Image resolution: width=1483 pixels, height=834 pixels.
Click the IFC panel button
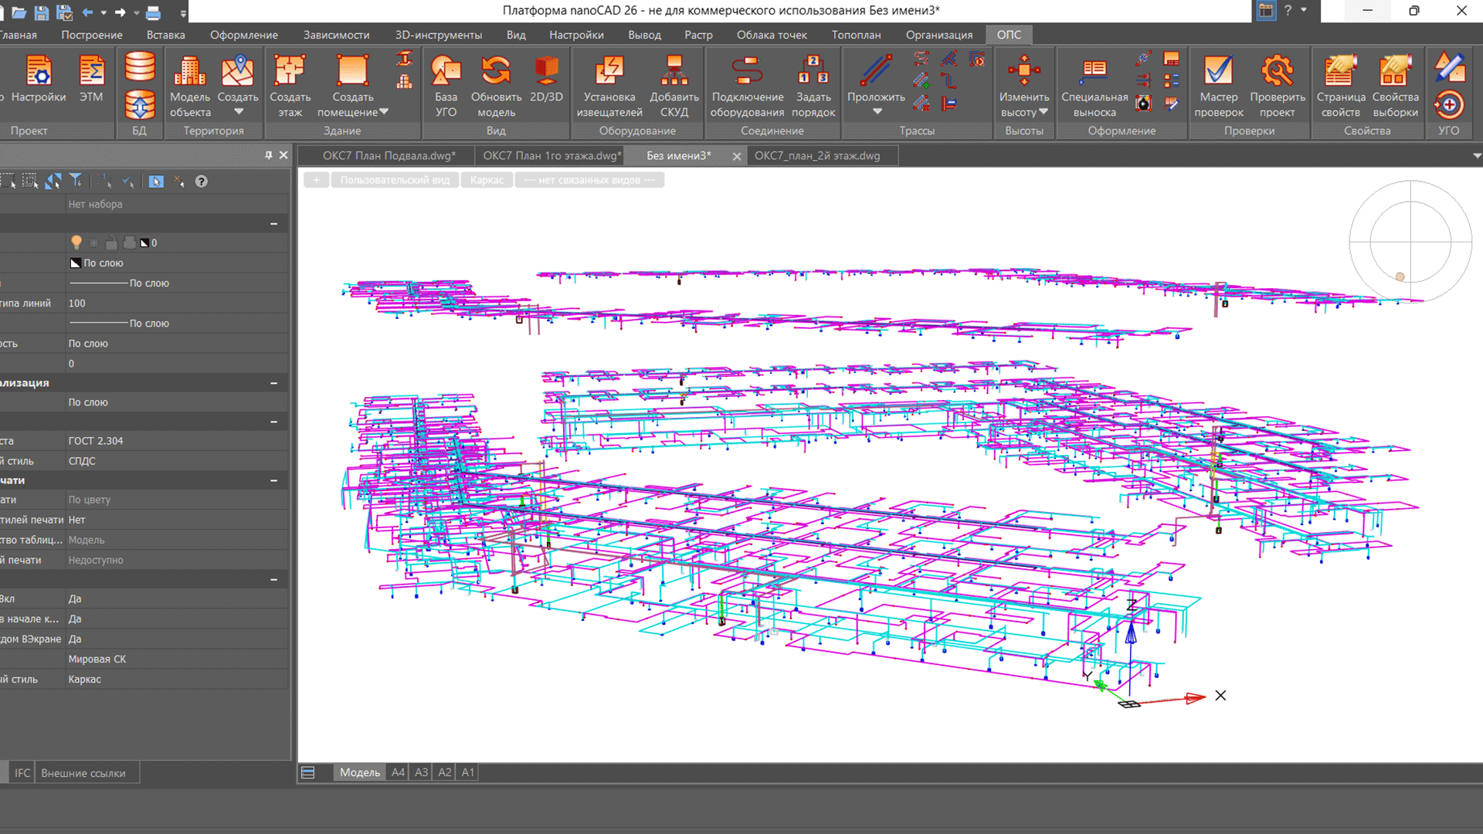point(22,773)
